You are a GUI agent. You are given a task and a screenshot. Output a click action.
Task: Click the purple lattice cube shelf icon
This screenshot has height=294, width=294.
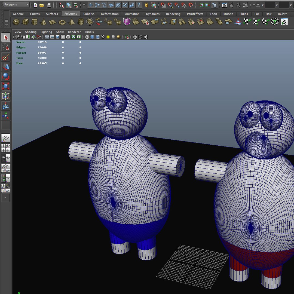pos(127,22)
